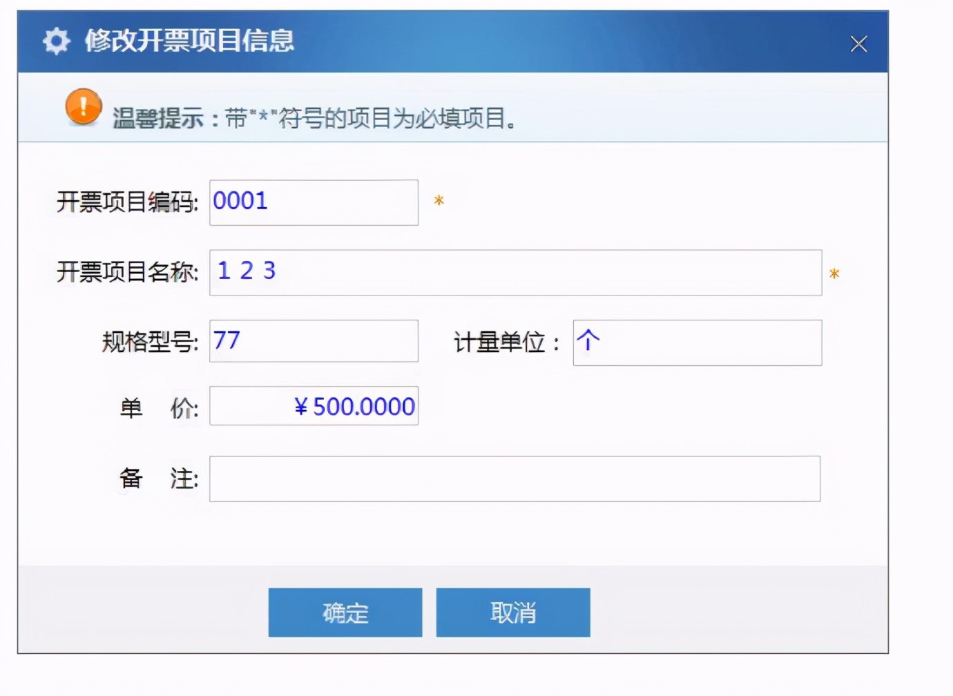Select the 开票项目名称 input containing 1 2 3
The height and width of the screenshot is (696, 953).
pyautogui.click(x=514, y=271)
